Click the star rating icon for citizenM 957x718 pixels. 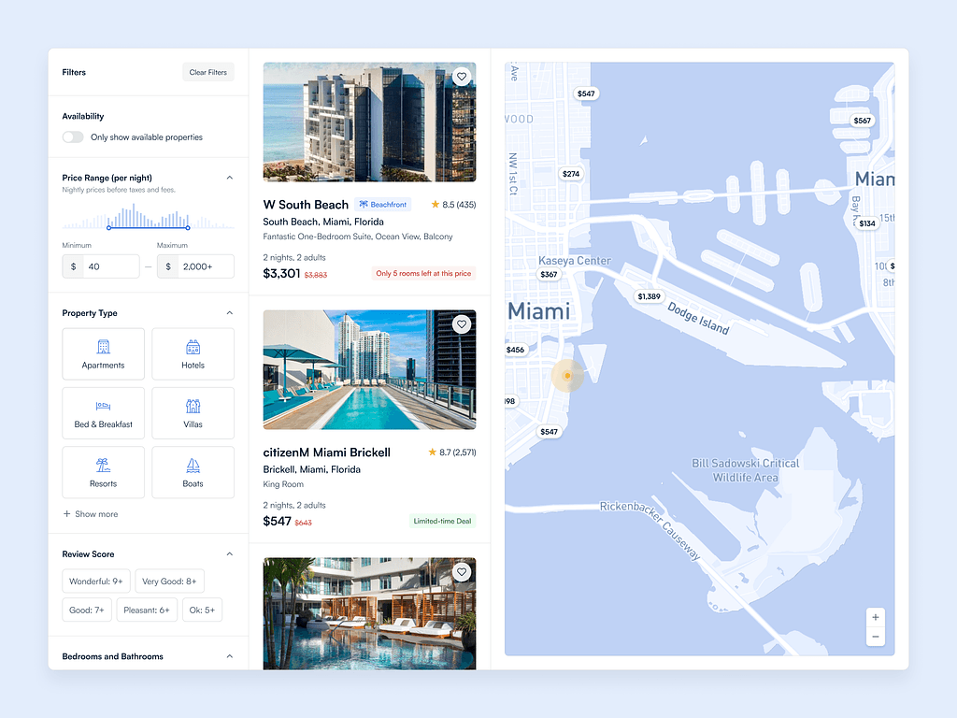click(x=432, y=452)
